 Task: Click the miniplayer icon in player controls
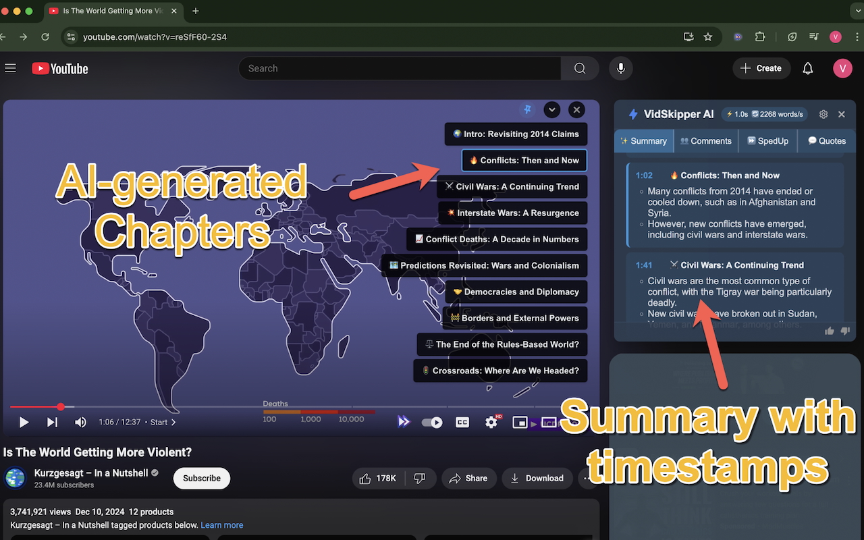[520, 422]
